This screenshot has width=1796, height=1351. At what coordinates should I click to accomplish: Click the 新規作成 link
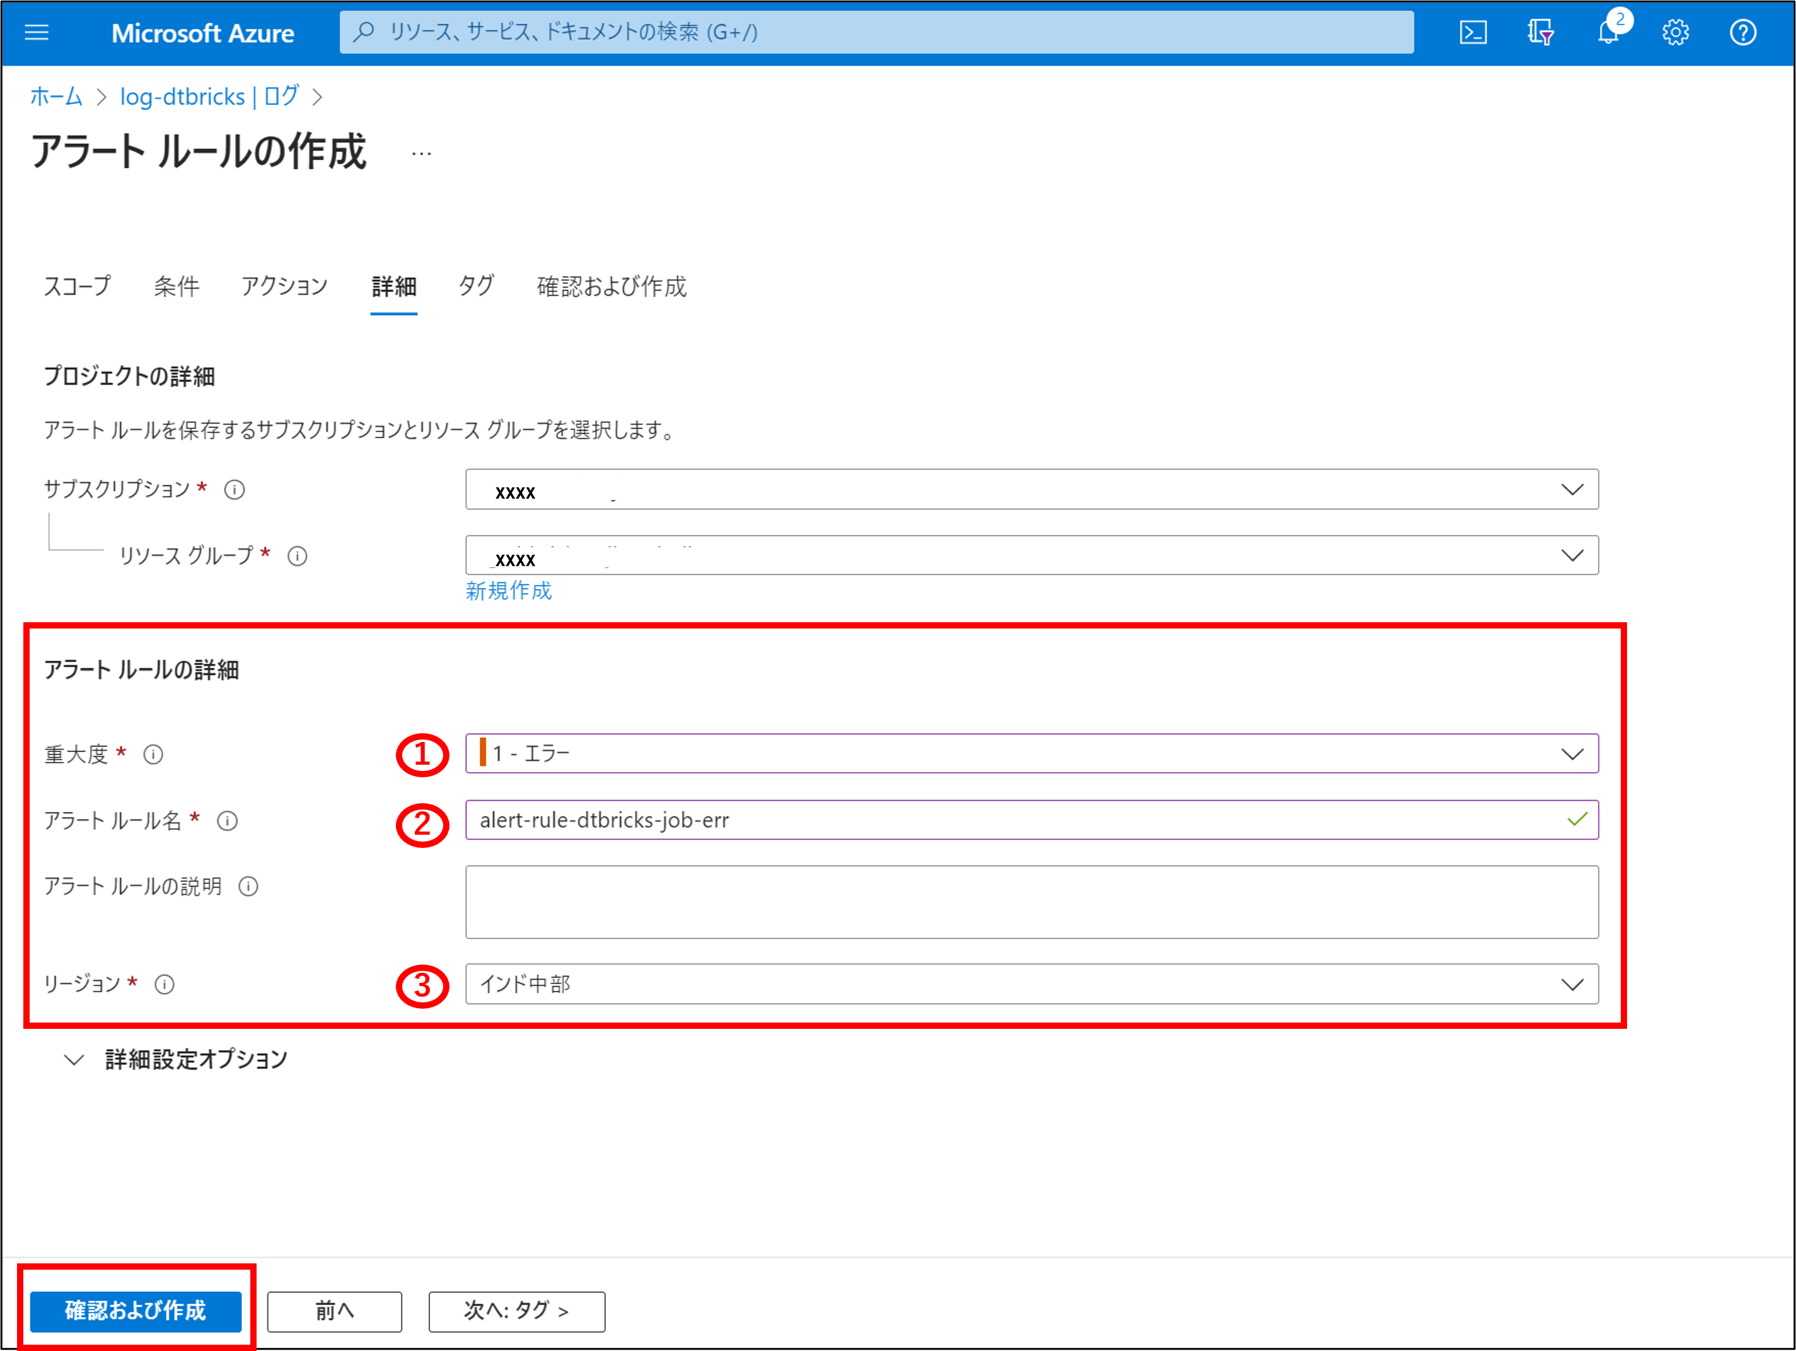(509, 591)
